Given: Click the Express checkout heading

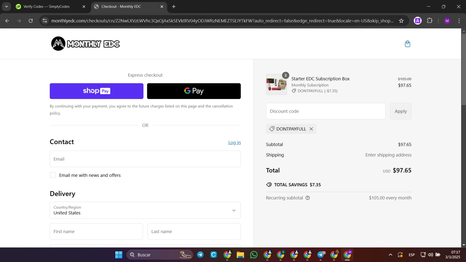Looking at the screenshot, I should (145, 75).
